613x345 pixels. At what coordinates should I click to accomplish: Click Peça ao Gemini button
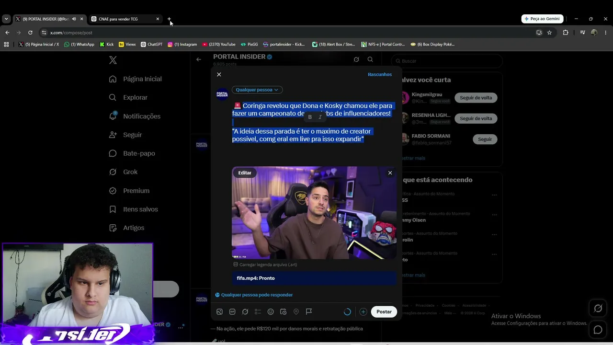tap(542, 19)
